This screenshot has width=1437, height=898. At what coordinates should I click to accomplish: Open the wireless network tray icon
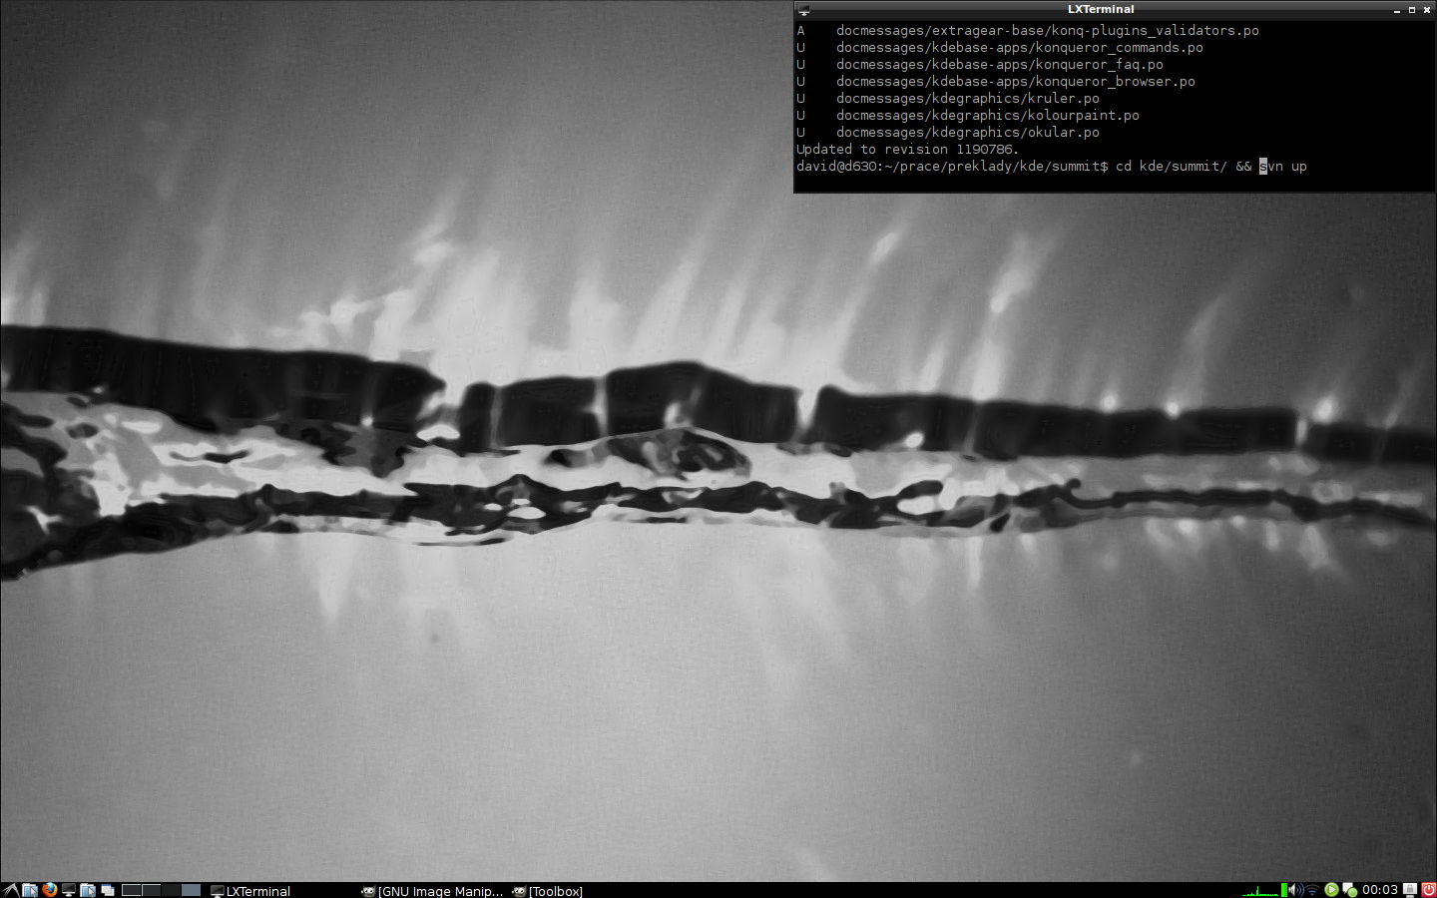pyautogui.click(x=1312, y=890)
